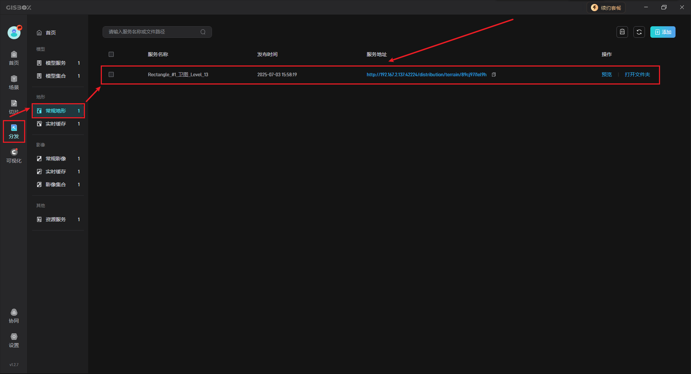Click the 发布时间 column header

267,54
